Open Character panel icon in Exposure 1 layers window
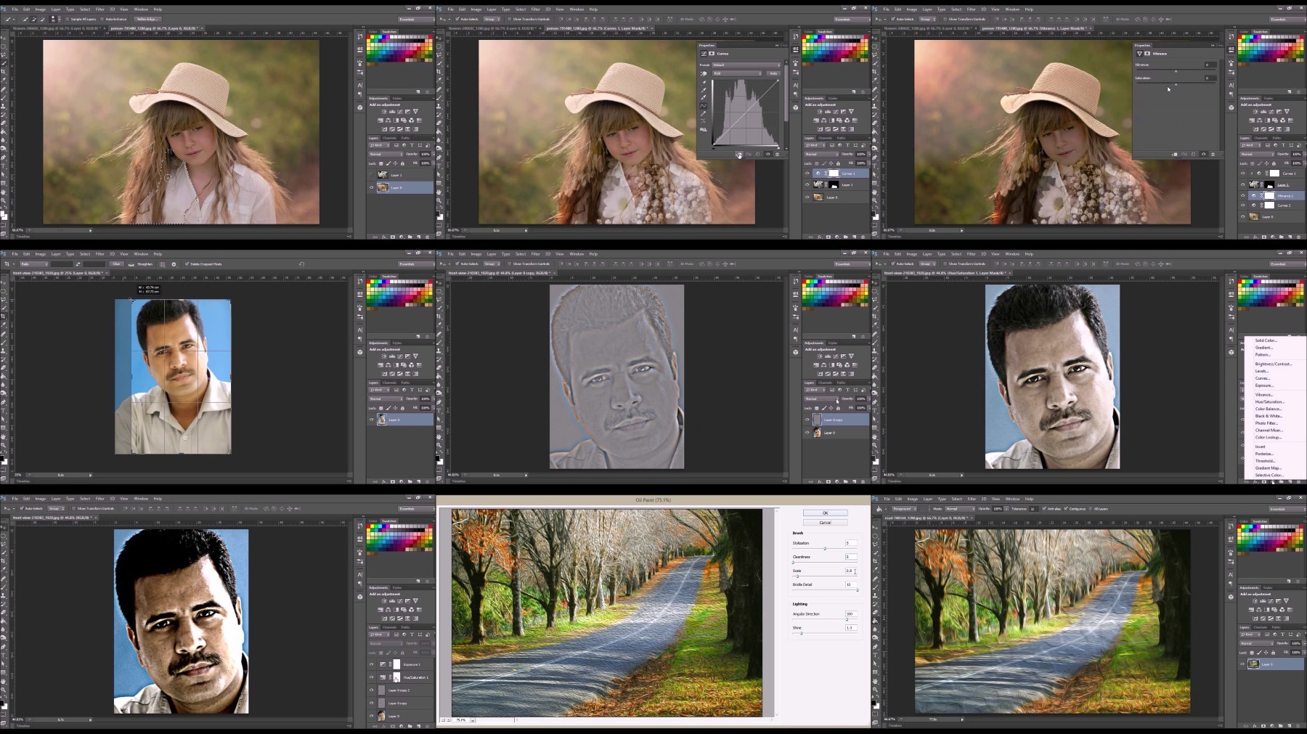Viewport: 1307px width, 734px height. tap(360, 574)
